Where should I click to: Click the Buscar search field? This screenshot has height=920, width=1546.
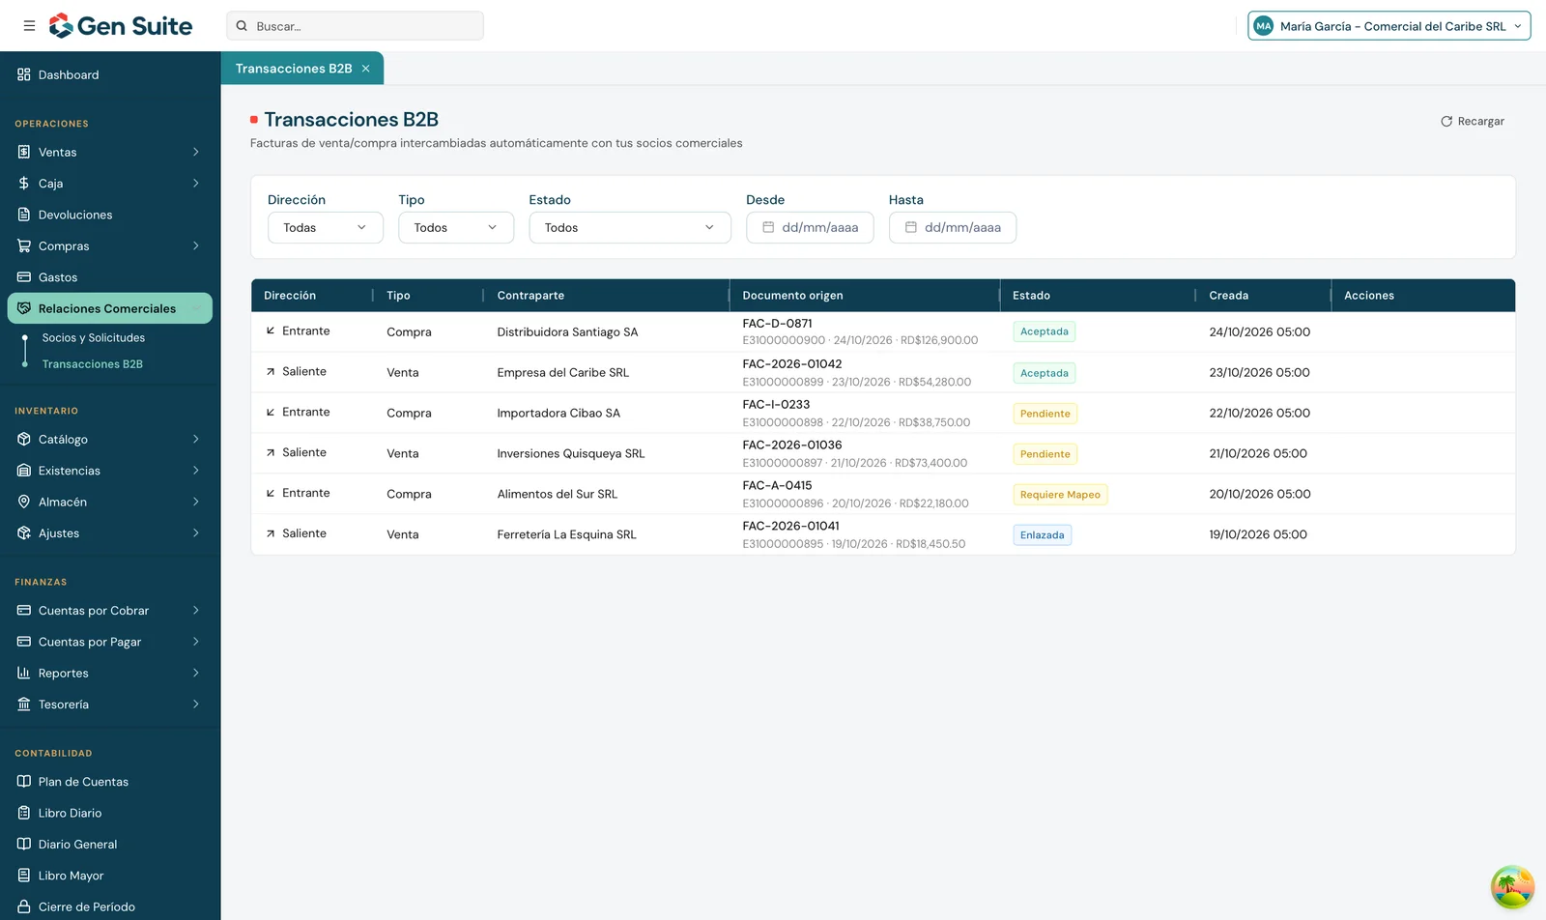pyautogui.click(x=355, y=26)
